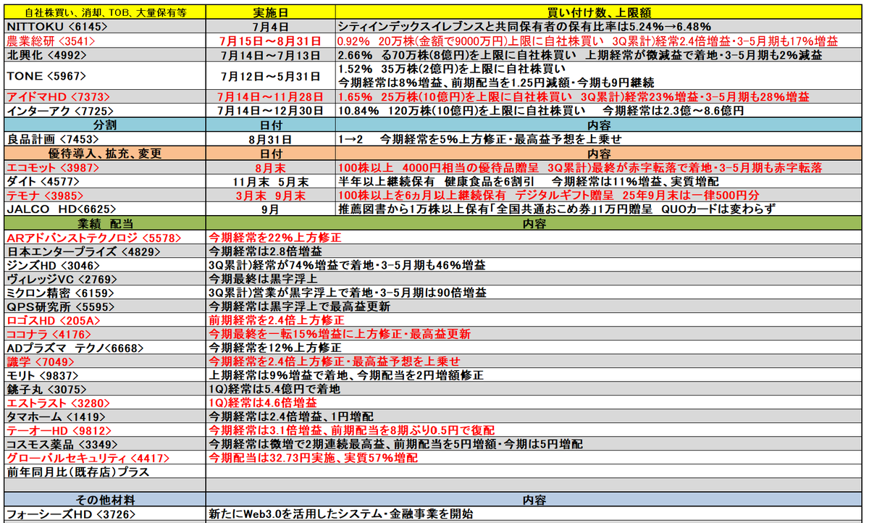Click the 3月末 9月末 date cell
869x523 pixels.
271,196
